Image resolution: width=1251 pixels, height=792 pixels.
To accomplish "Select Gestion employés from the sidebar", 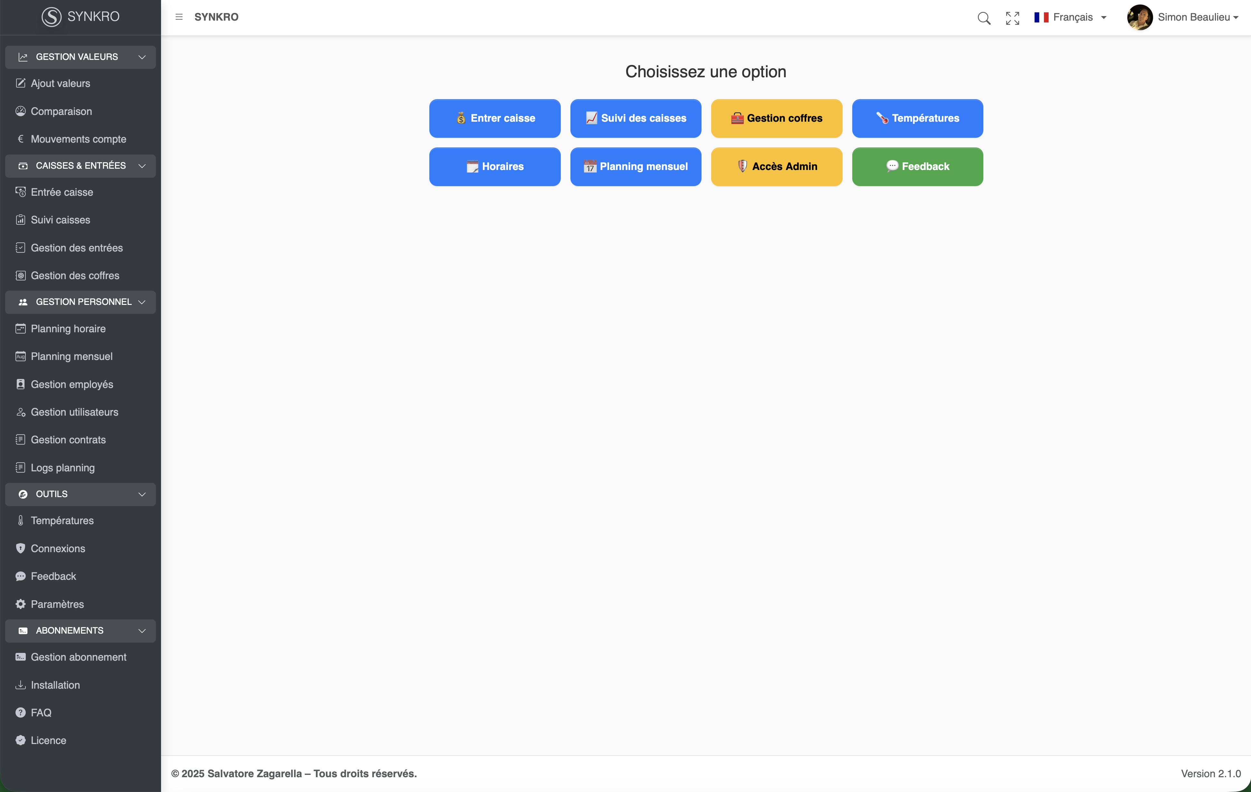I will [x=72, y=384].
